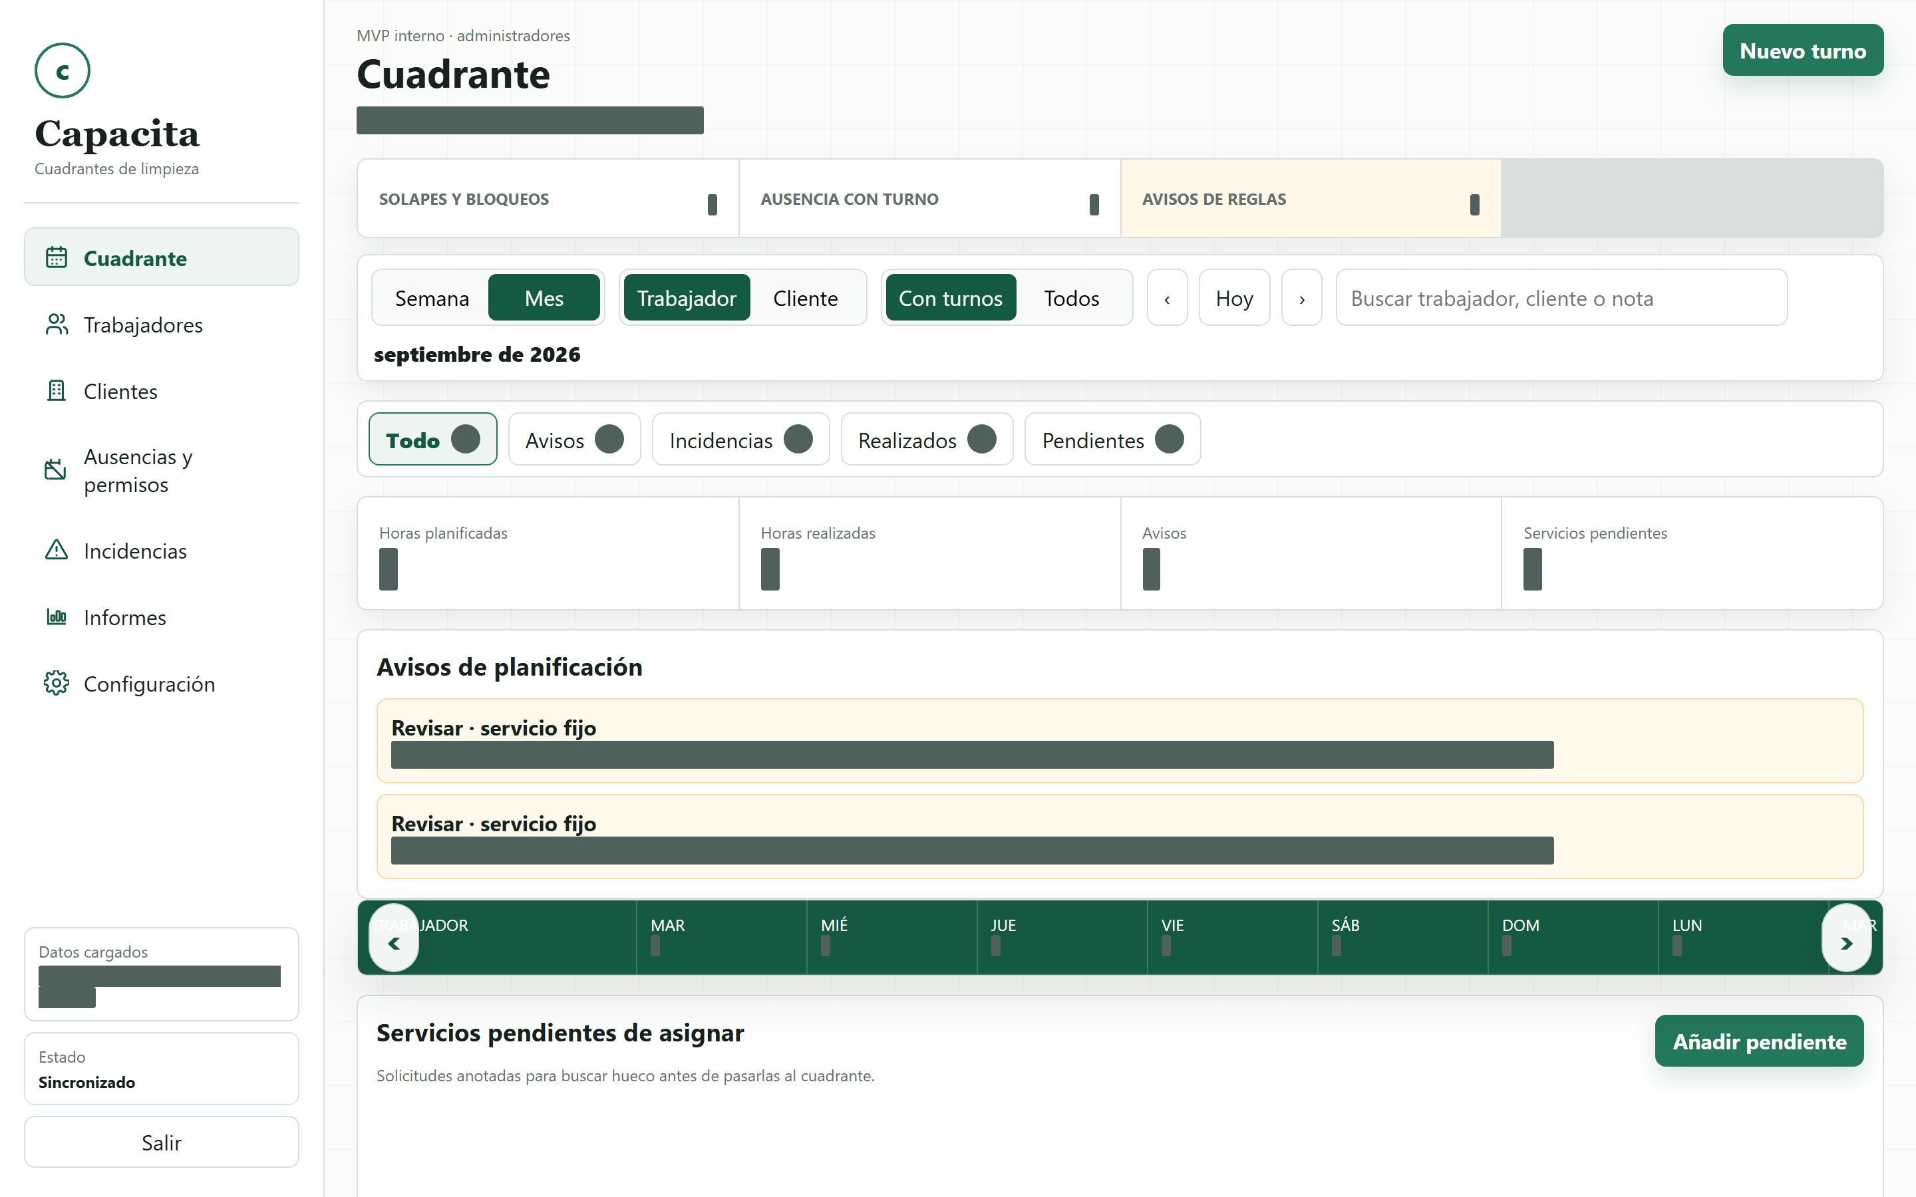Group schedule by Cliente
Screen dimensions: 1916x1197
click(805, 298)
